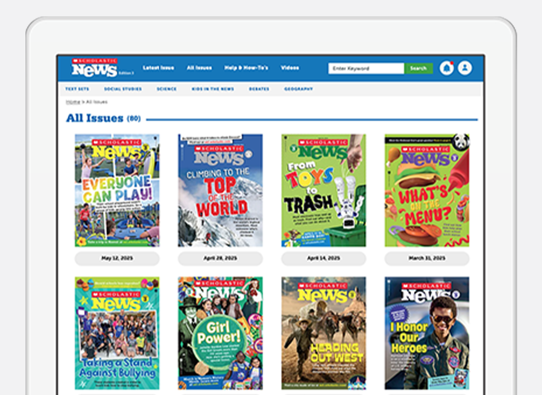Click the Scholastic News logo
This screenshot has width=542, height=395.
(95, 68)
